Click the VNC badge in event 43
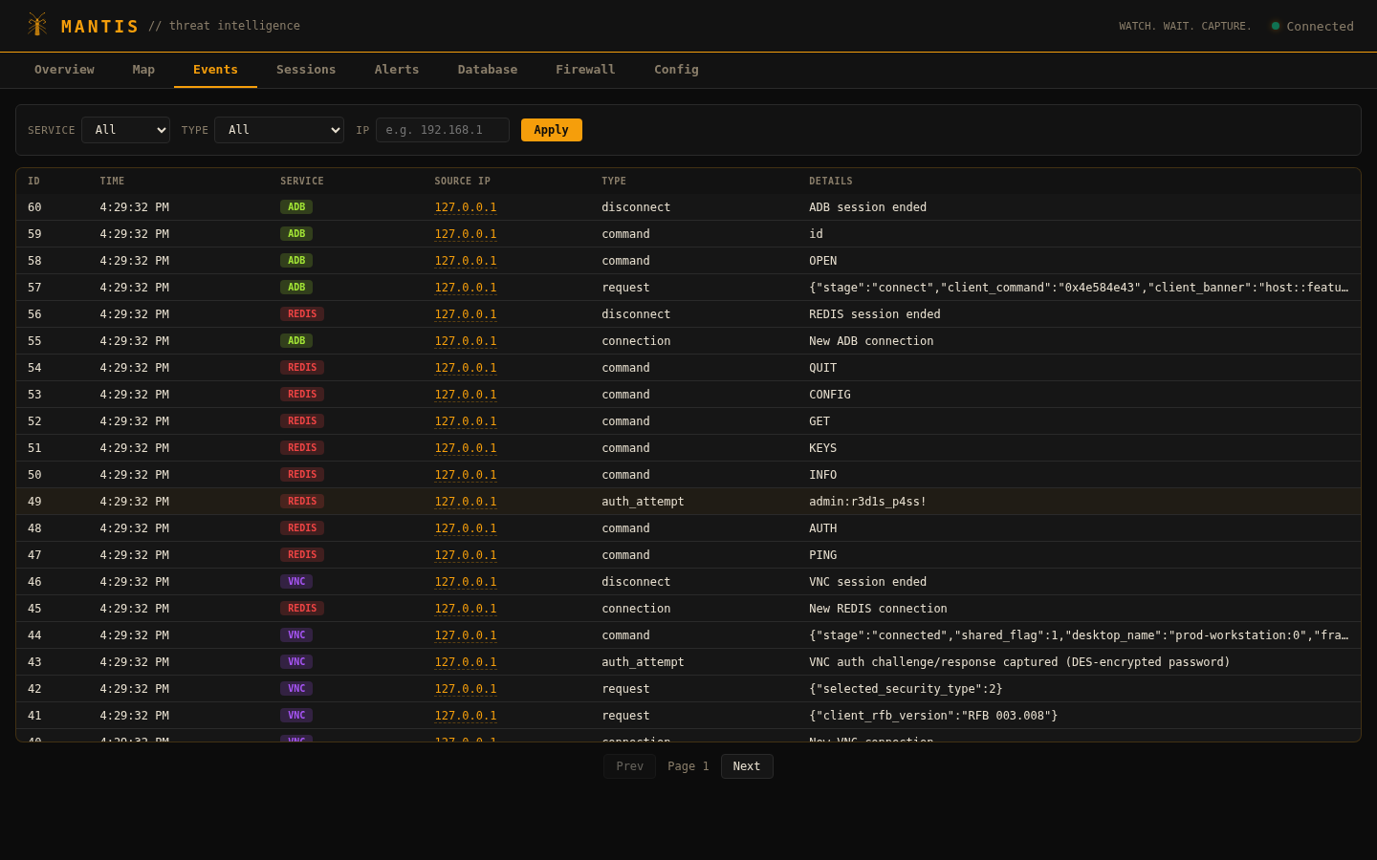Viewport: 1377px width, 860px height. [x=296, y=662]
